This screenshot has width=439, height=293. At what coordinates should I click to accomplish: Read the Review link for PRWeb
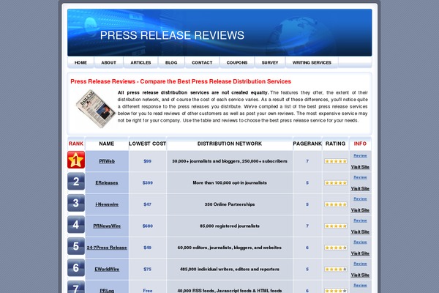(360, 155)
